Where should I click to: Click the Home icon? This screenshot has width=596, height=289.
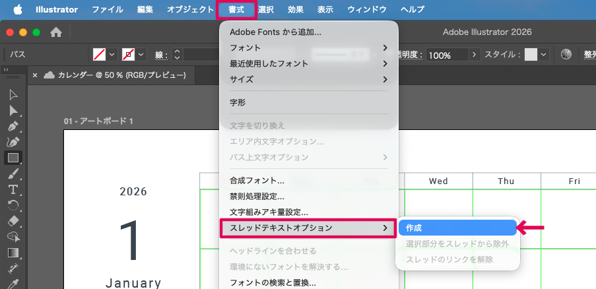tap(57, 32)
